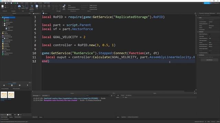Toggle the FilteringEnabled checkbox
The image size is (220, 123).
point(210,40)
